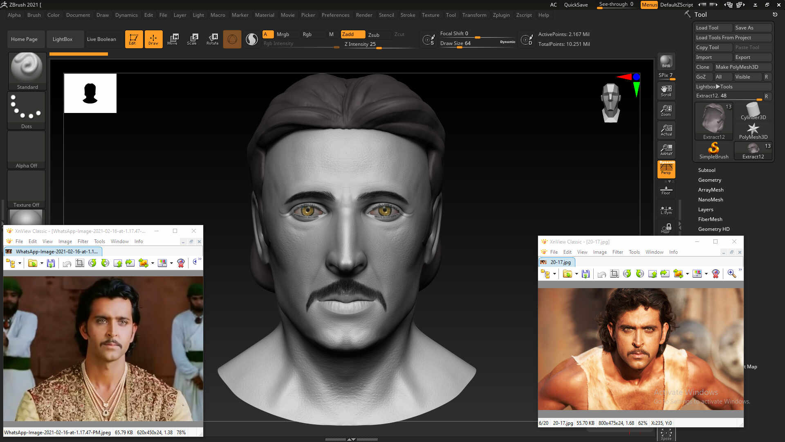785x442 pixels.
Task: Select the Cylinder3D tool
Action: click(753, 111)
